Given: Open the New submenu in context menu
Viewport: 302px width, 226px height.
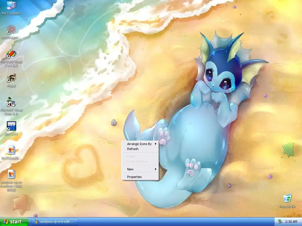Looking at the screenshot, I should 140,169.
